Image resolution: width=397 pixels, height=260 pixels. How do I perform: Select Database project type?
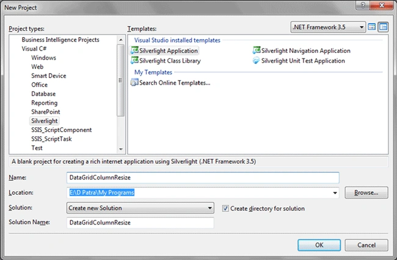point(43,94)
